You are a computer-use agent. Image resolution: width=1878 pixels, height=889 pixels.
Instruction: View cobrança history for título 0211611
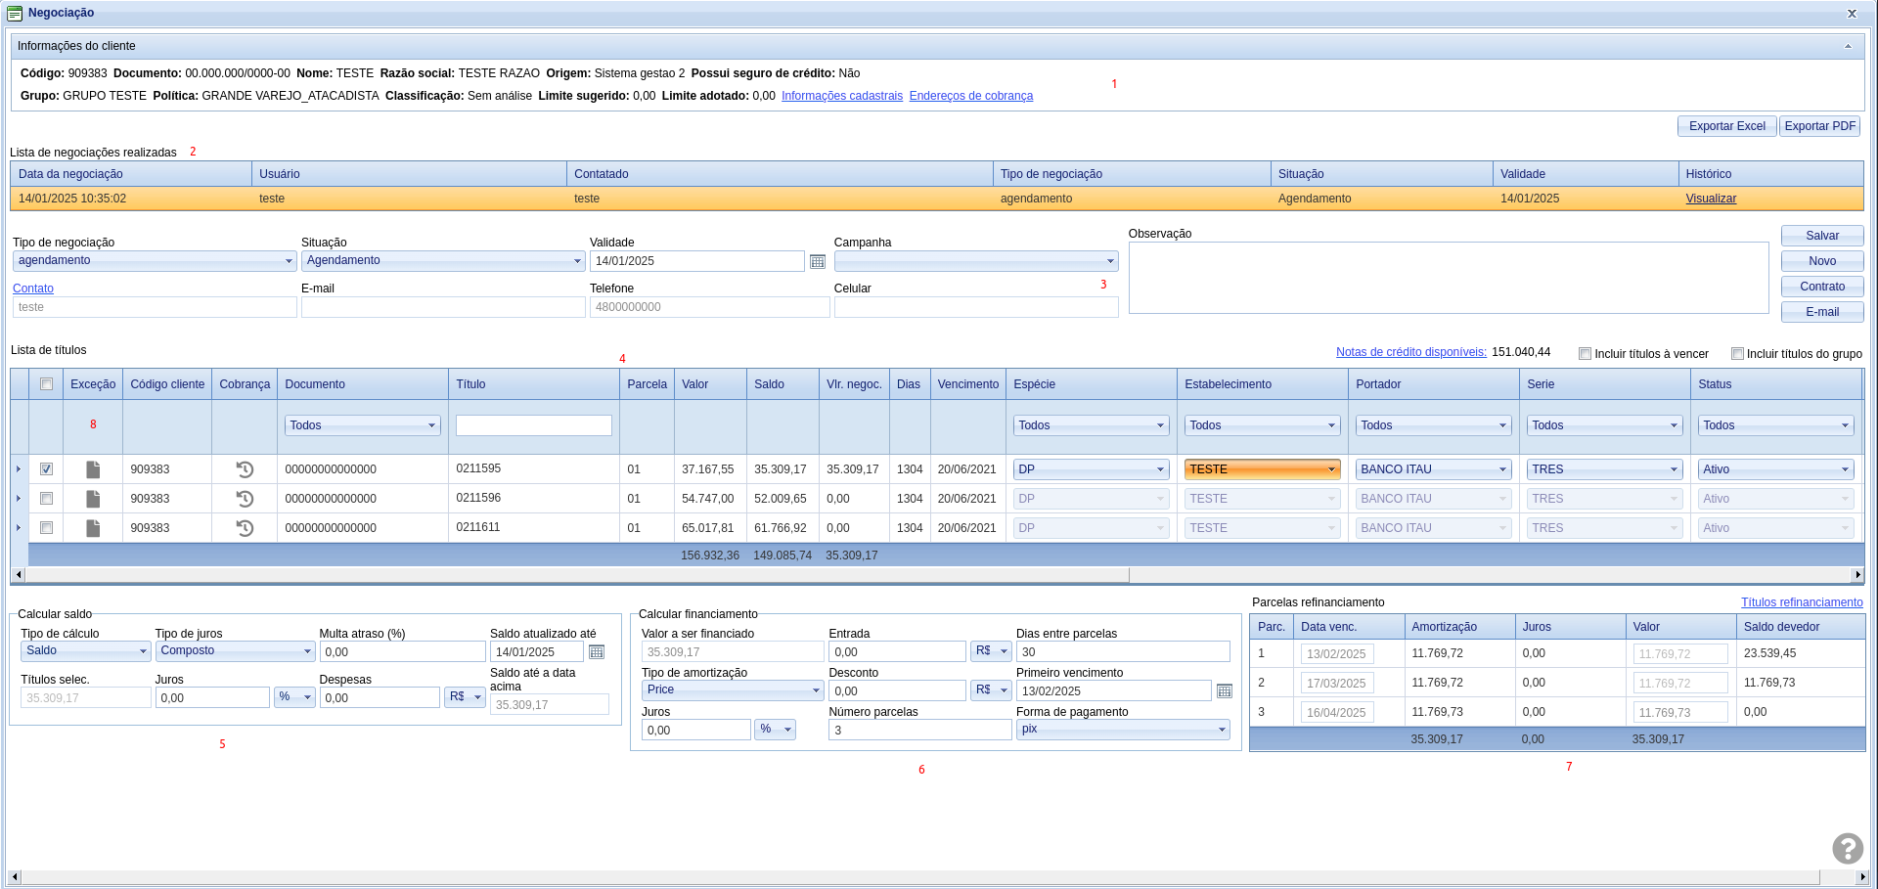(245, 528)
